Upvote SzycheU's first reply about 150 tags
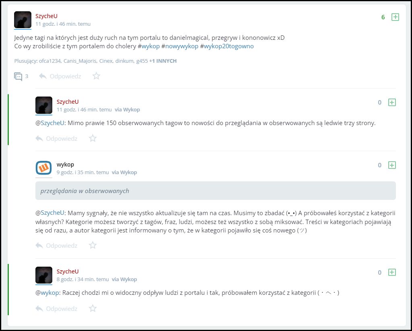 point(392,103)
